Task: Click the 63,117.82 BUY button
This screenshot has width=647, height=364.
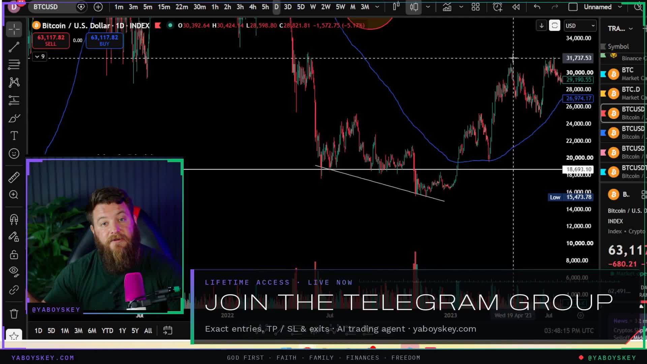Action: 104,40
